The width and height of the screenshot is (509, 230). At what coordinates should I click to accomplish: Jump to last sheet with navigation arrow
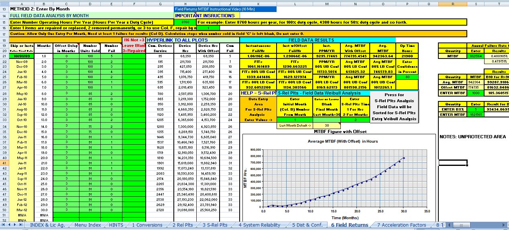(20, 225)
